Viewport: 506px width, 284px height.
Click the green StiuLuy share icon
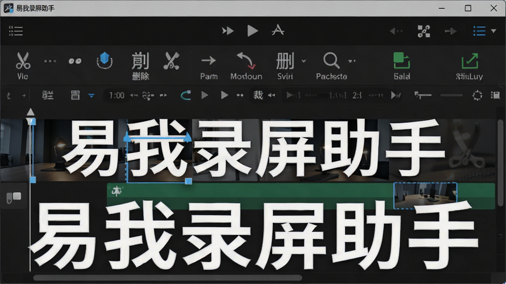469,67
